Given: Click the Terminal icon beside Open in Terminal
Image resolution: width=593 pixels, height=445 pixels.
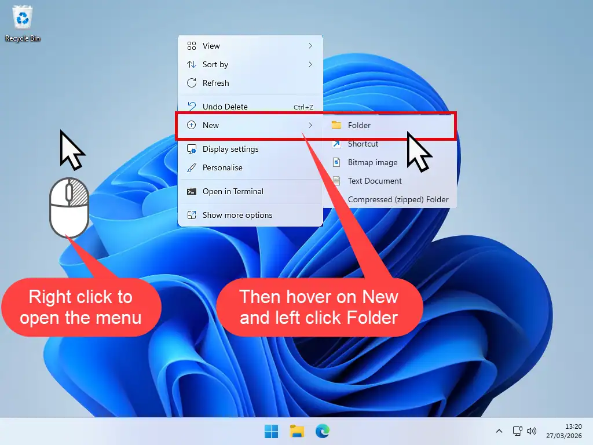Looking at the screenshot, I should (x=192, y=191).
